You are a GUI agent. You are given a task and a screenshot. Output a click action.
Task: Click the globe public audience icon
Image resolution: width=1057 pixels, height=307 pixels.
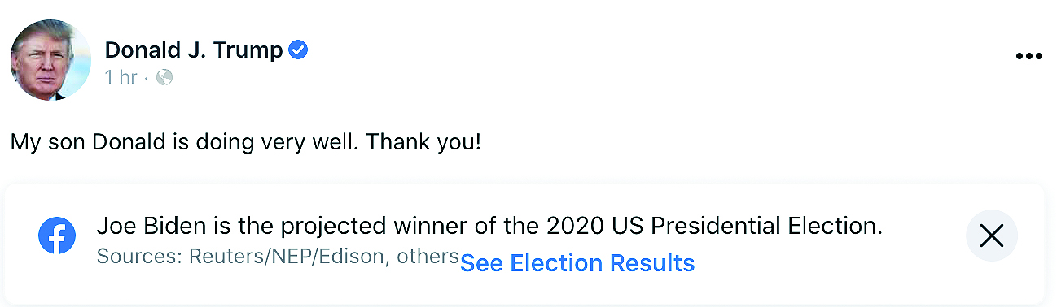164,78
